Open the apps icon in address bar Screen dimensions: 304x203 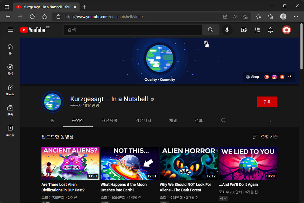click(x=225, y=17)
